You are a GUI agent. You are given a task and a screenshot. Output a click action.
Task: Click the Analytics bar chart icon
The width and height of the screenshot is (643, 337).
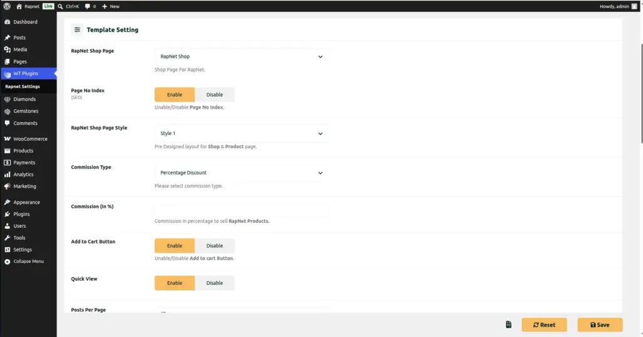coord(7,174)
